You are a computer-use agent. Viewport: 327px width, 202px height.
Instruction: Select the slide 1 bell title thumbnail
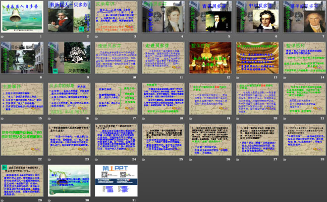(22, 17)
